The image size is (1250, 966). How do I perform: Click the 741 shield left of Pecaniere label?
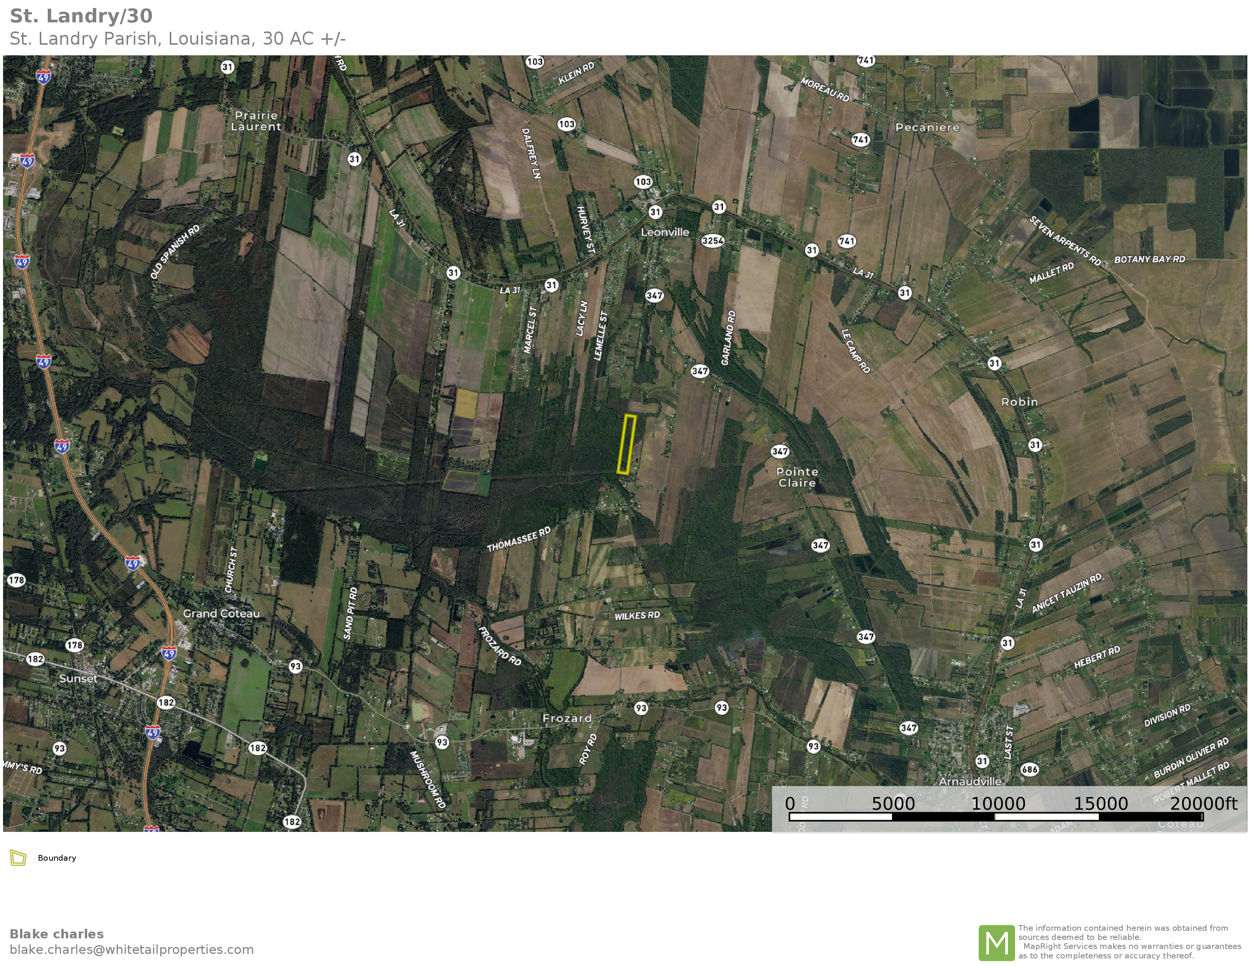860,140
